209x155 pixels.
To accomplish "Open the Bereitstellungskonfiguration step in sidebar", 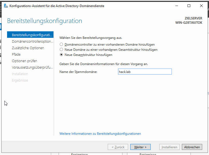I will tap(31, 35).
